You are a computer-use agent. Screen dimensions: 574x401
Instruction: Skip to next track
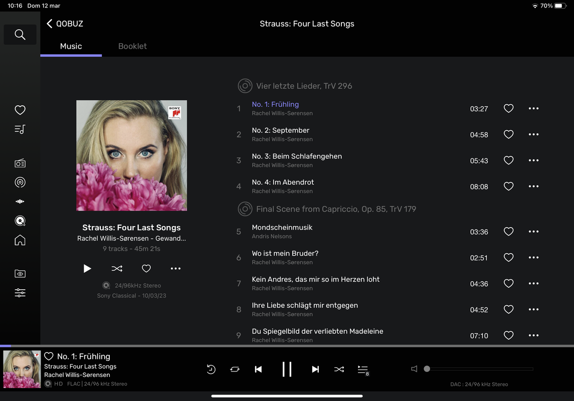(x=315, y=369)
